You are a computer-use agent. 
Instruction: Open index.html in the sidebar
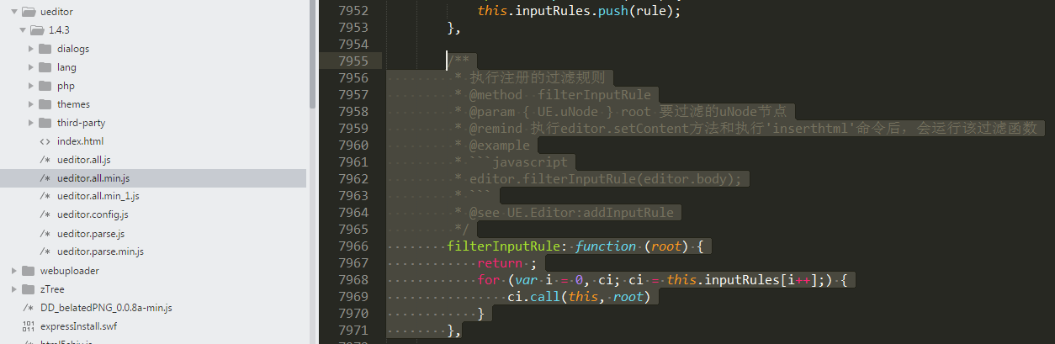click(x=81, y=141)
